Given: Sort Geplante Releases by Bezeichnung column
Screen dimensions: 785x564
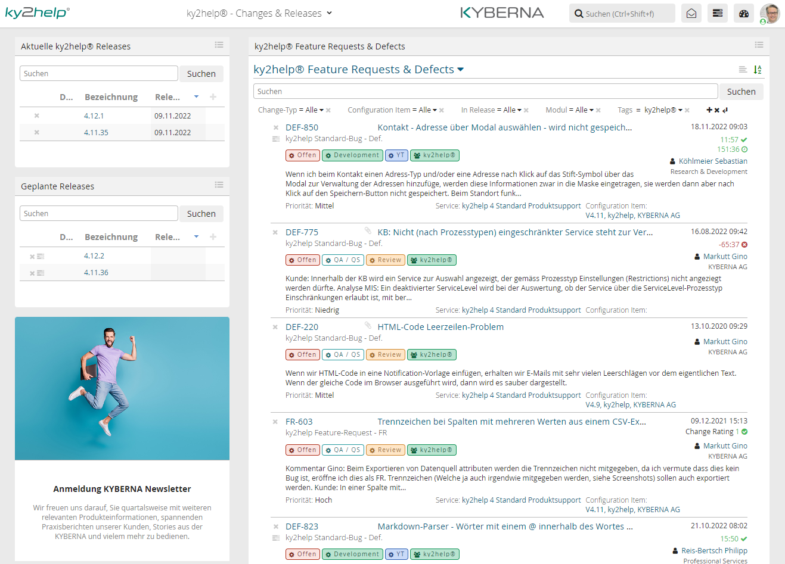Looking at the screenshot, I should [x=111, y=236].
